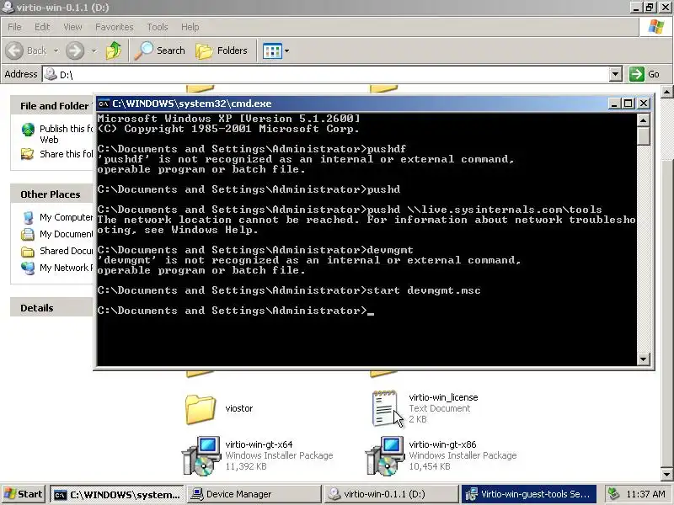Open My Network Places link
The image size is (674, 505).
click(67, 268)
